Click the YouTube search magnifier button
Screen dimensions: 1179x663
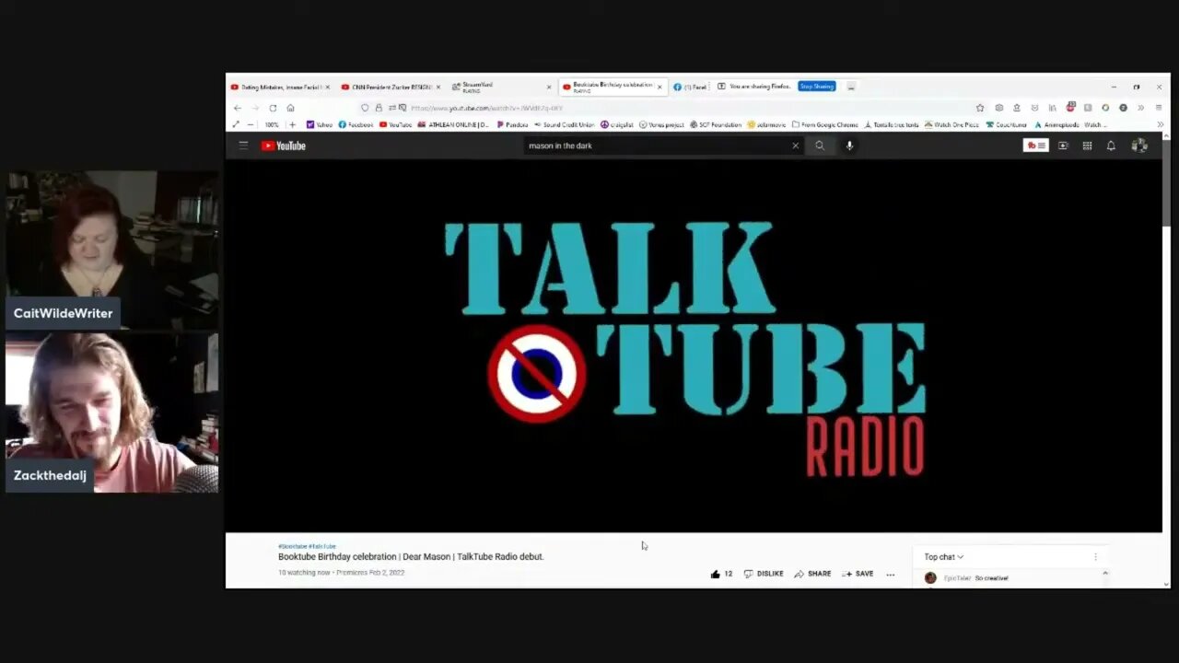tap(820, 145)
